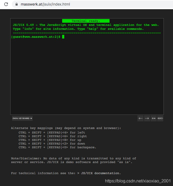Reload the page with the refresh icon
This screenshot has height=186, width=173.
pos(6,4)
